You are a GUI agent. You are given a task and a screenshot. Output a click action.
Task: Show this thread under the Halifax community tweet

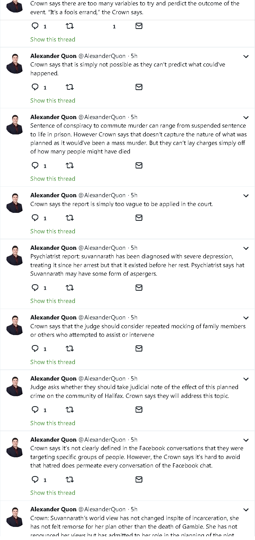click(x=53, y=423)
